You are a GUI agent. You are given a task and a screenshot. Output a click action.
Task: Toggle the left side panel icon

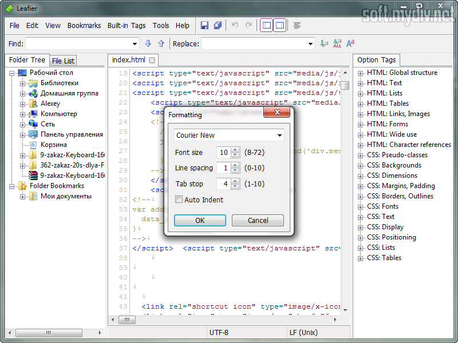[266, 25]
